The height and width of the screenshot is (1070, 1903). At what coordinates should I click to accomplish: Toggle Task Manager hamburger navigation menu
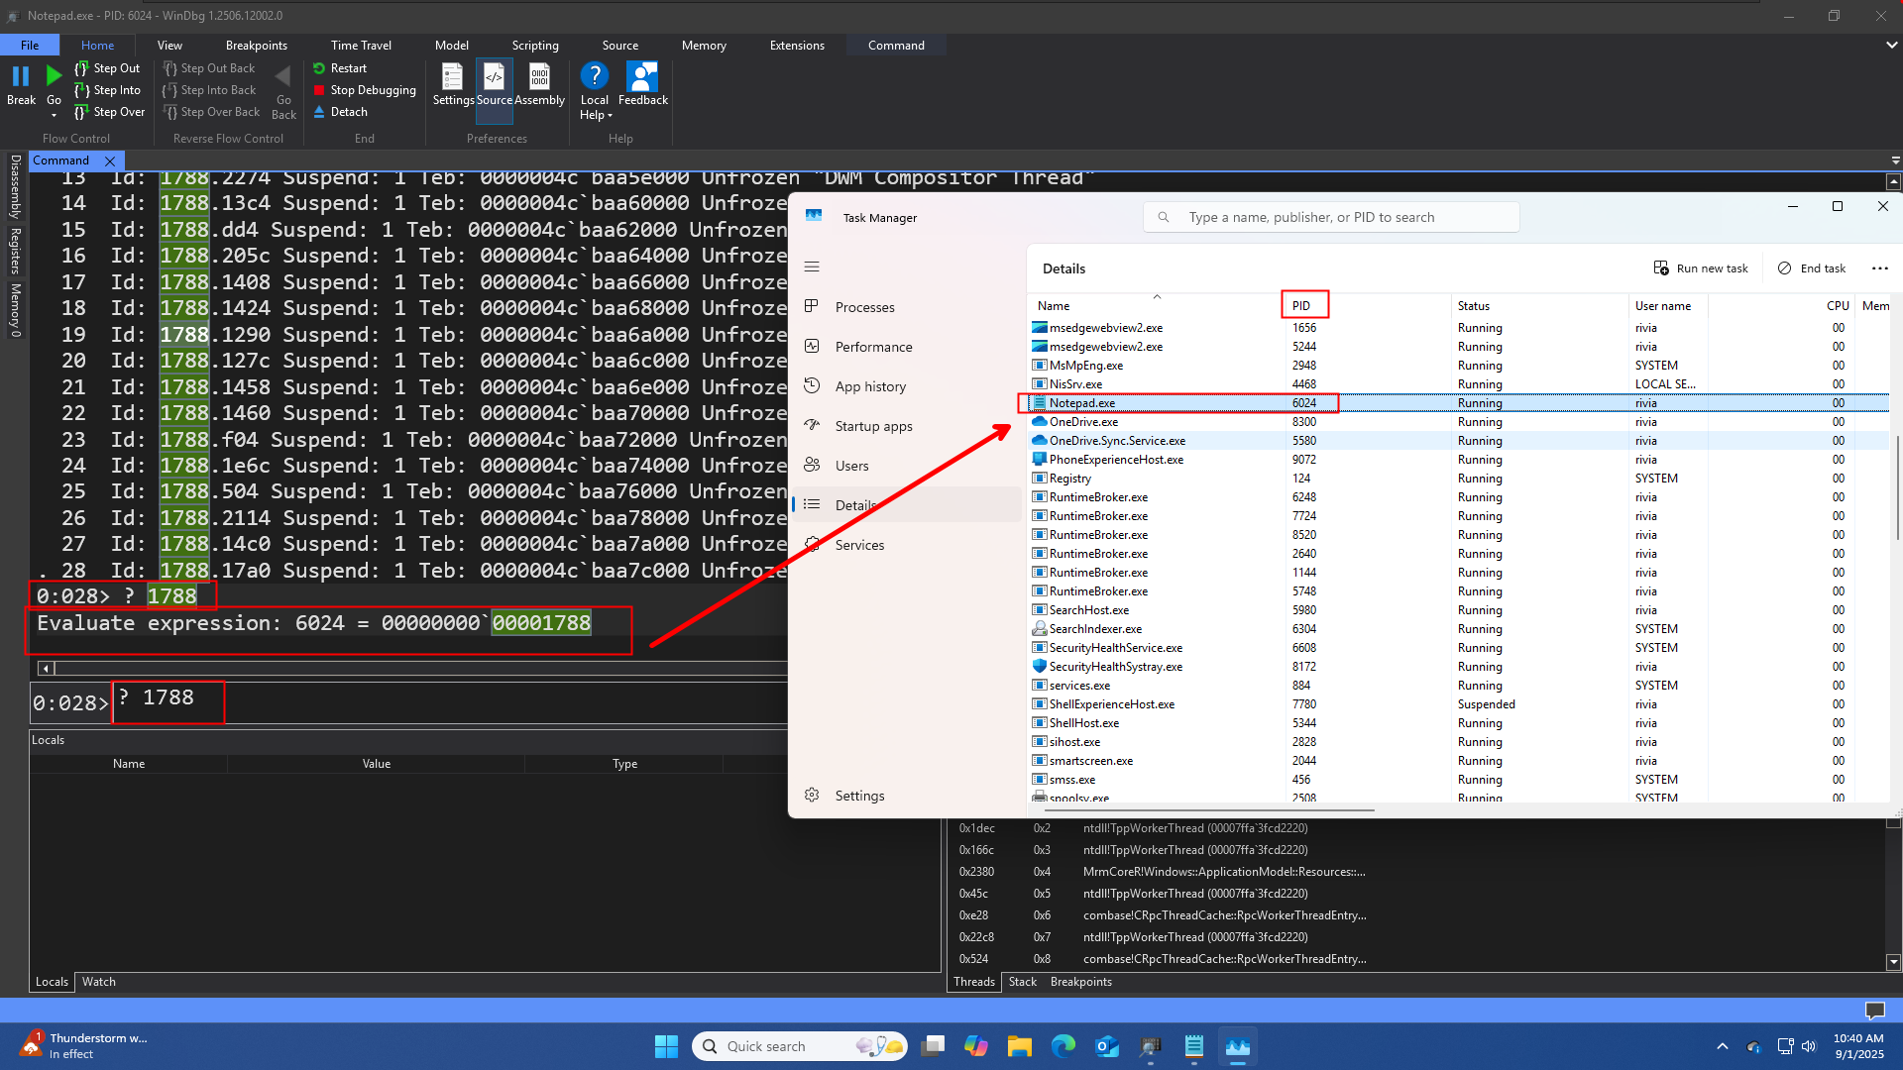(812, 267)
